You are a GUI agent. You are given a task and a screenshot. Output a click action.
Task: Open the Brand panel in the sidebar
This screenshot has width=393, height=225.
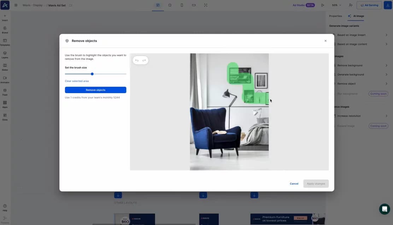click(x=5, y=30)
